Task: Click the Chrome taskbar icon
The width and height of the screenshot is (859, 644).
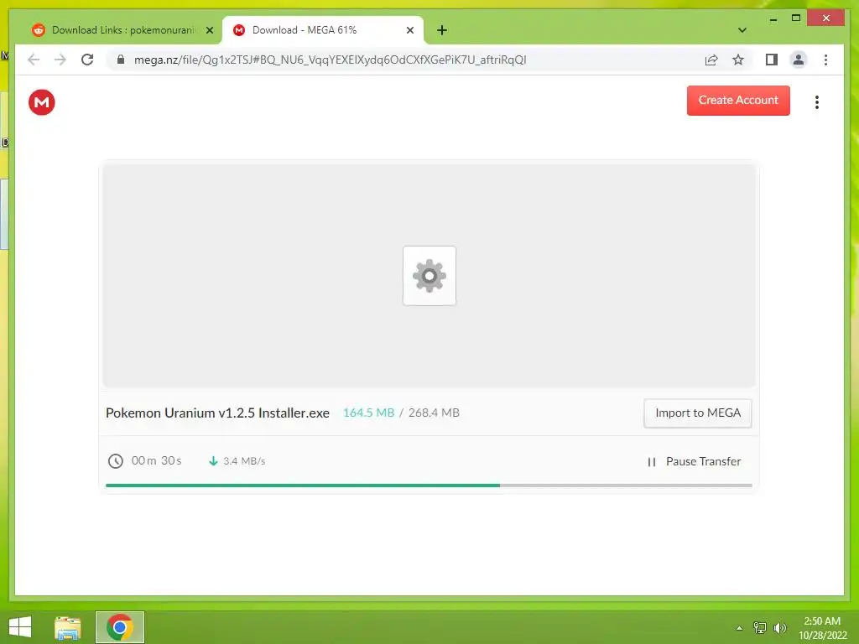Action: coord(120,627)
